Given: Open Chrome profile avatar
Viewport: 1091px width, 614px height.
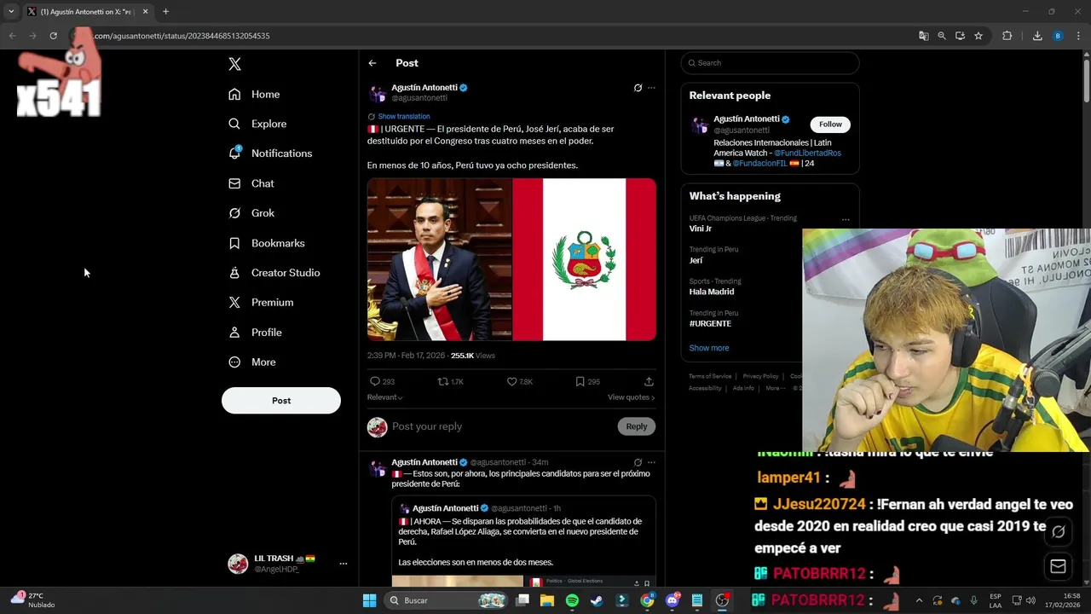Looking at the screenshot, I should pos(1058,36).
